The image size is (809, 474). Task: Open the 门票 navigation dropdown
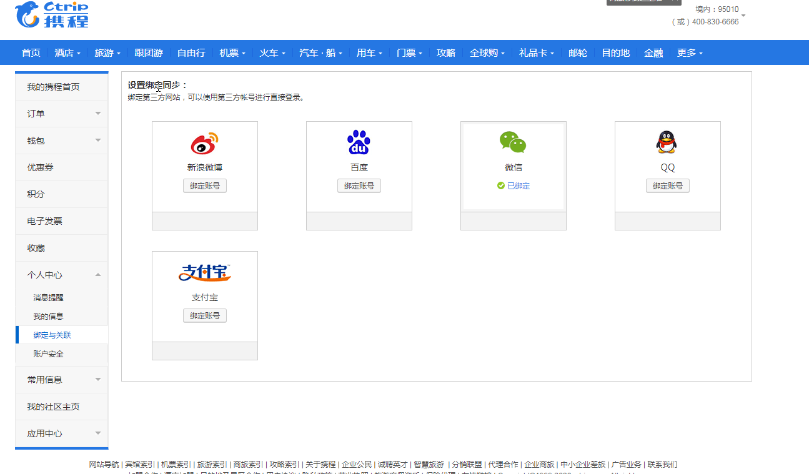click(410, 53)
